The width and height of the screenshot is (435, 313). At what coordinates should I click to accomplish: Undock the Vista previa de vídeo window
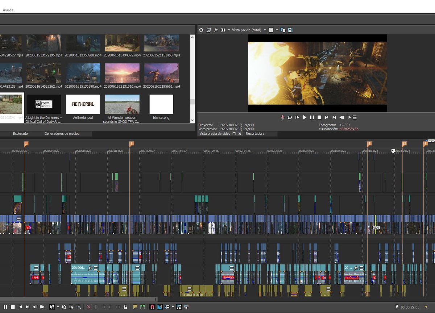point(234,134)
